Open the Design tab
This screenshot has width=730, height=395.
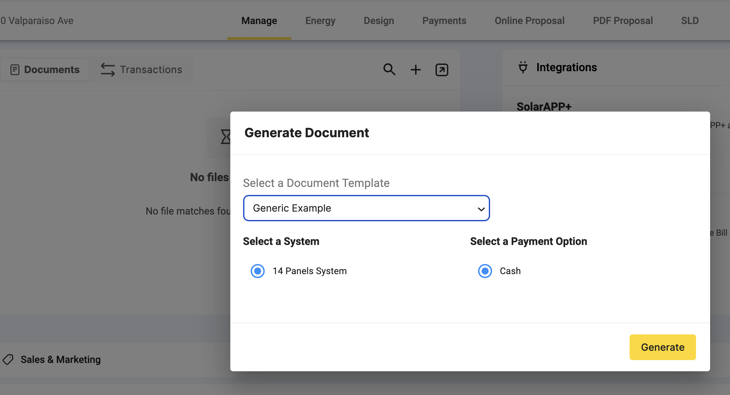coord(379,21)
